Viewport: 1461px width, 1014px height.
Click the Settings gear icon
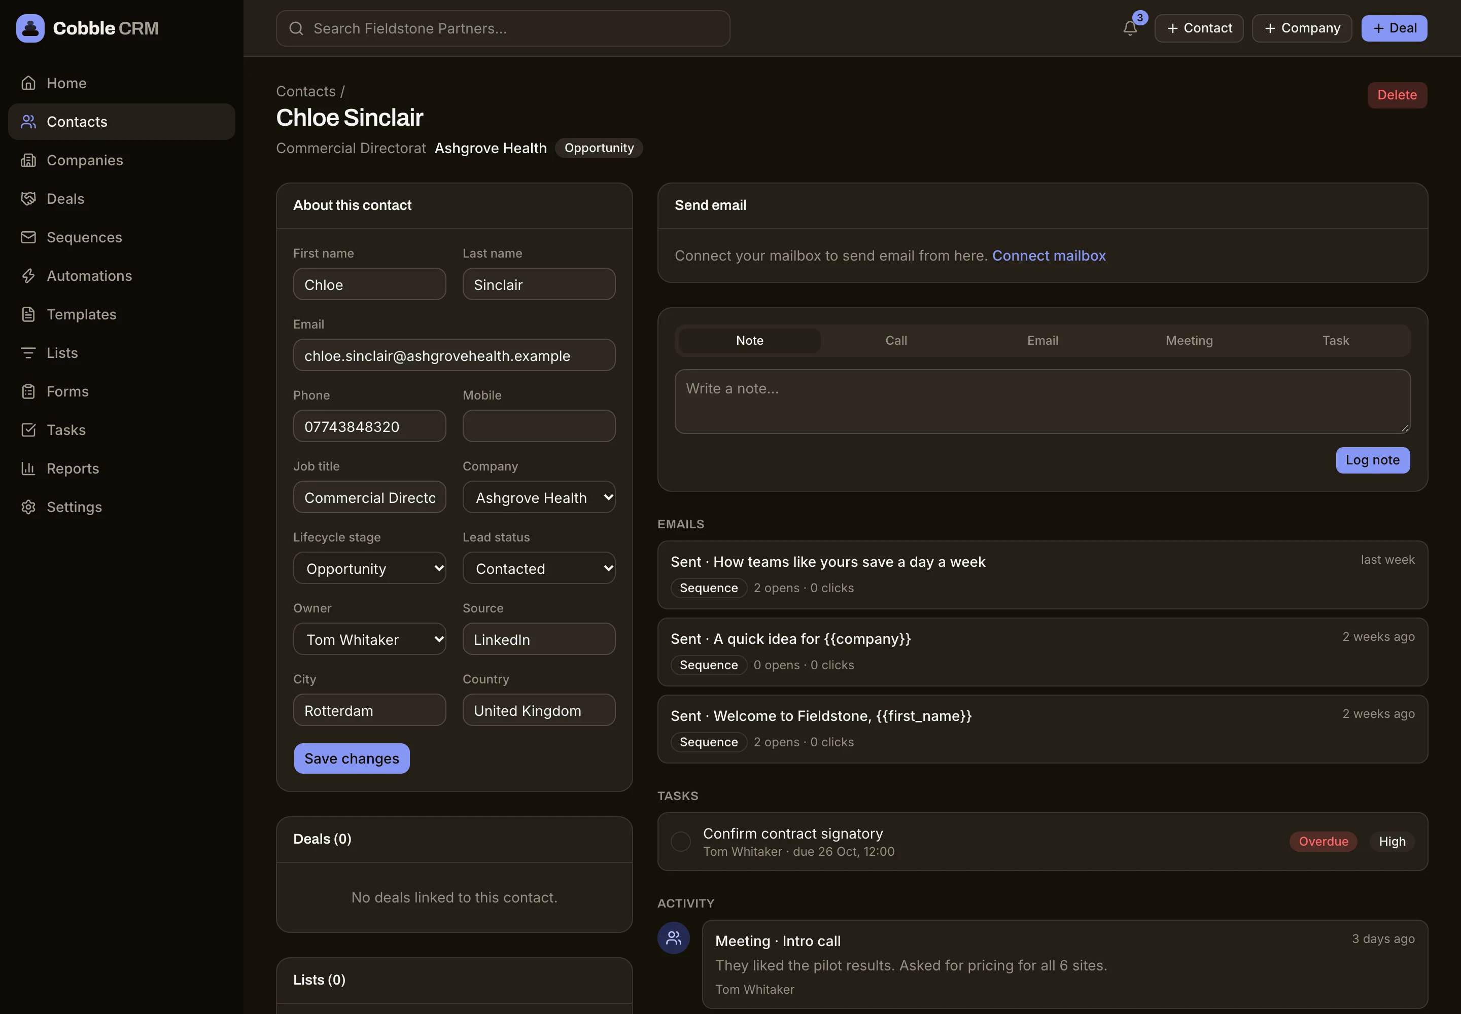point(28,507)
